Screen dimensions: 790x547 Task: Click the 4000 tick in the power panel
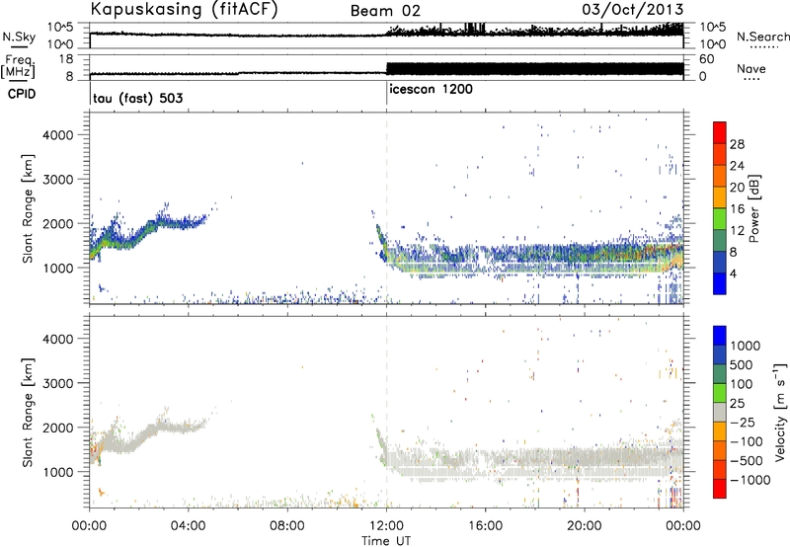[x=57, y=135]
